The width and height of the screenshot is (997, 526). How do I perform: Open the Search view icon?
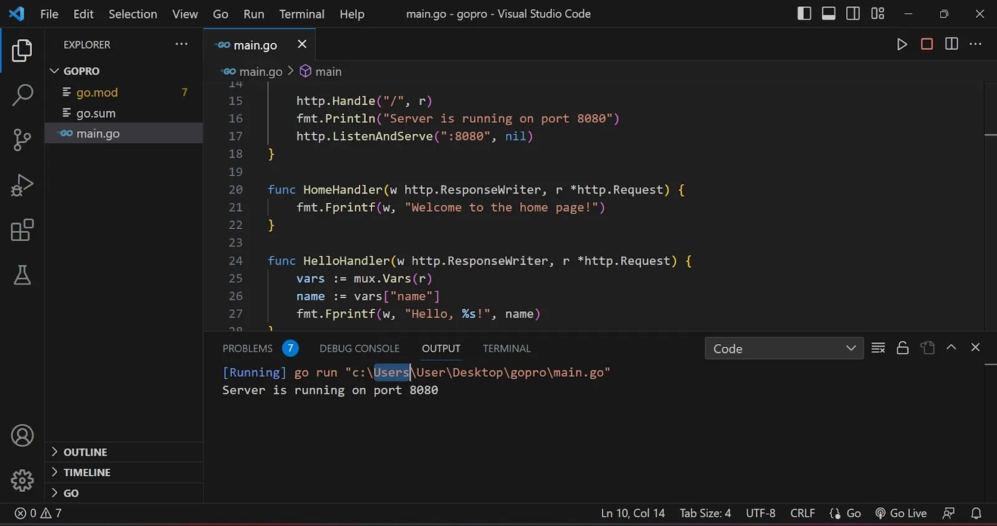22,95
